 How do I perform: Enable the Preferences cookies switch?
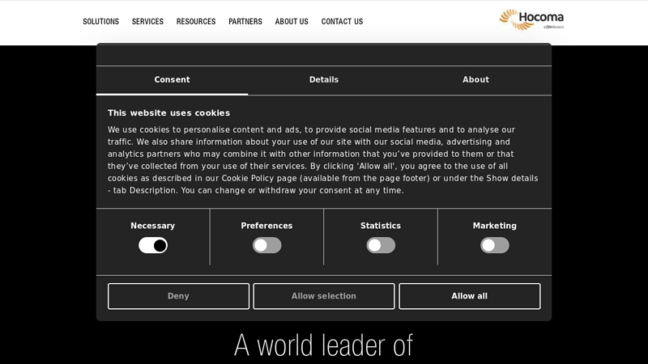click(x=266, y=245)
